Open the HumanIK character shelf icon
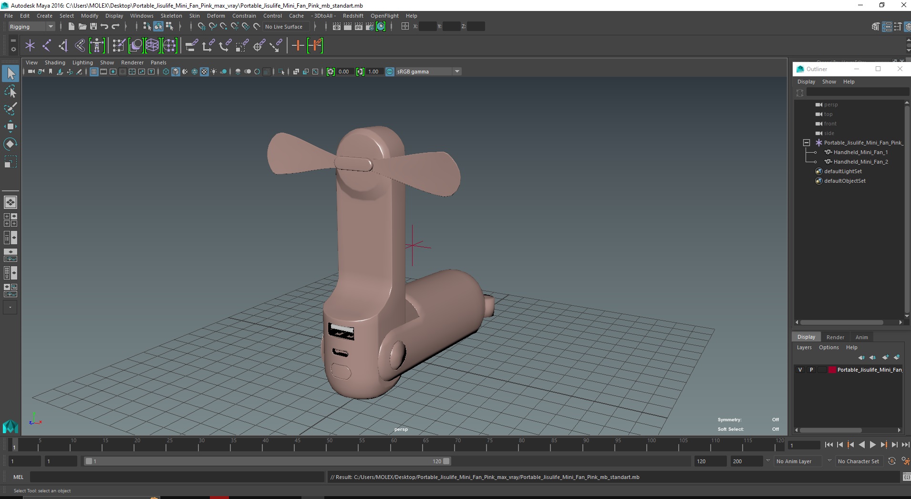The height and width of the screenshot is (499, 911). (97, 46)
